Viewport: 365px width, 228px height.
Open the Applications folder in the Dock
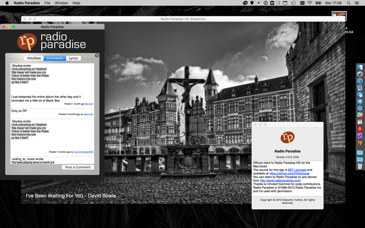click(x=360, y=153)
